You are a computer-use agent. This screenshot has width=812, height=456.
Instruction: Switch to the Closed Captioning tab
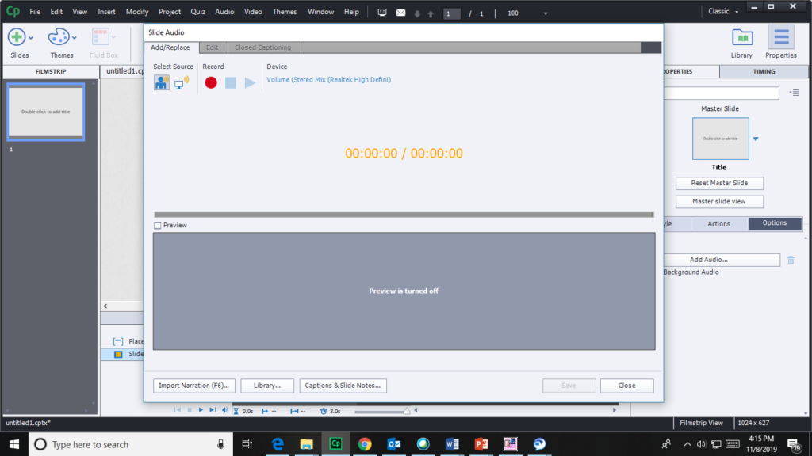[x=263, y=47]
